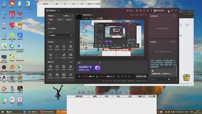
Task: Toggle the recording icon in bottom bar
Action: coord(126,77)
